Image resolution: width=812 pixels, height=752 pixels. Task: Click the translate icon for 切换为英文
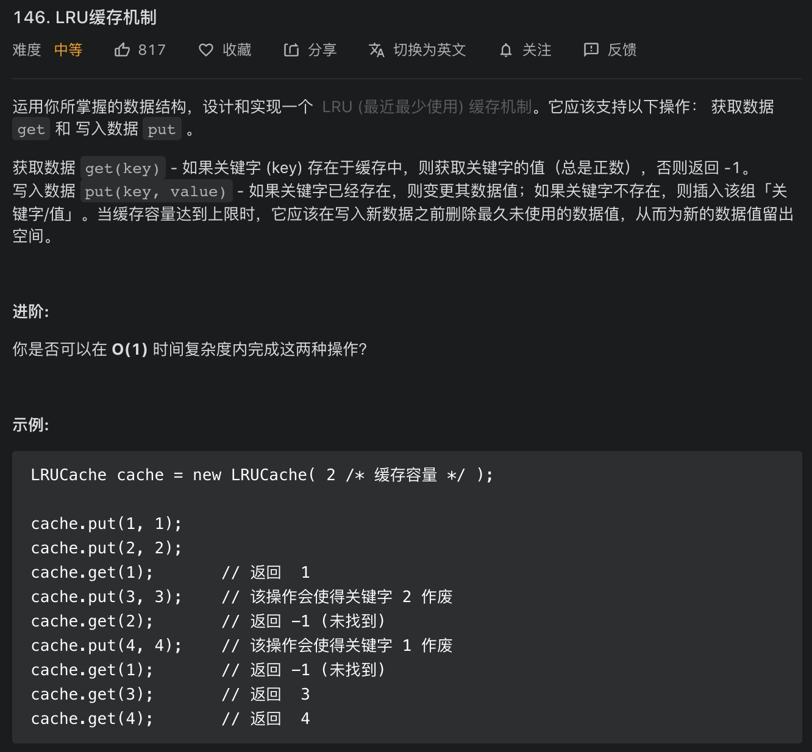tap(377, 51)
